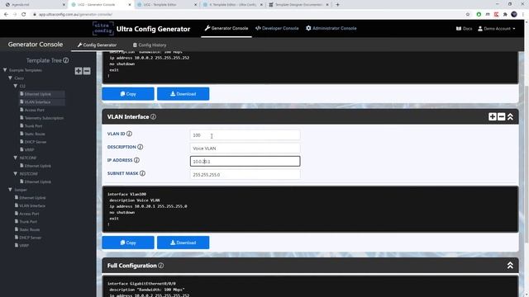This screenshot has height=297, width=529.
Task: Select Ethernet Uplink under RESTCONF
Action: click(37, 181)
